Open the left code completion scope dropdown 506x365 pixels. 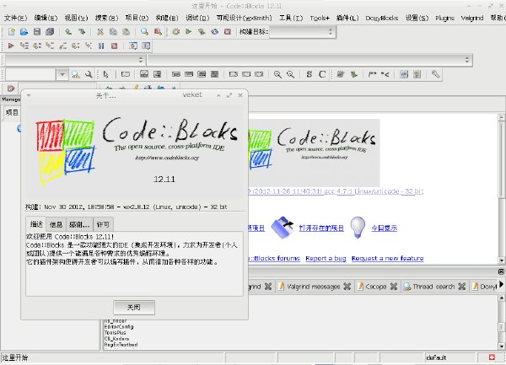point(74,60)
